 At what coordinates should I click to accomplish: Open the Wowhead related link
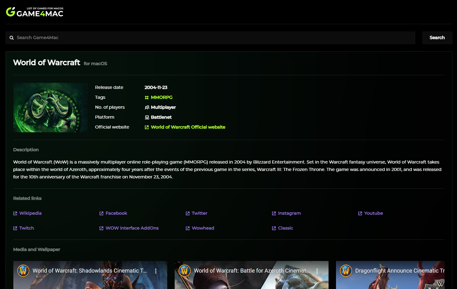click(x=203, y=228)
